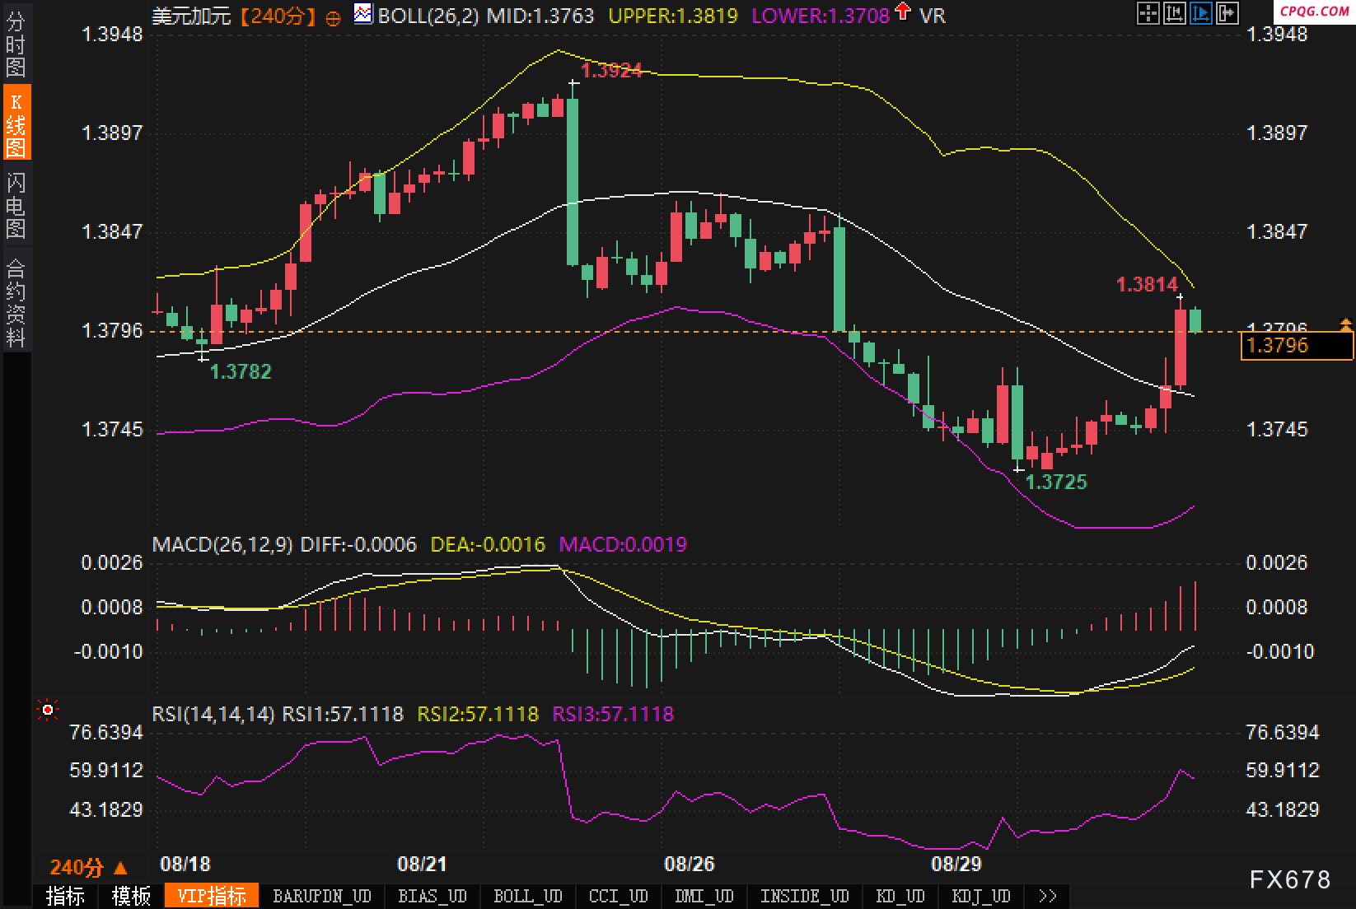Click the panel expand arrow icon
The height and width of the screenshot is (909, 1356).
click(x=1227, y=13)
